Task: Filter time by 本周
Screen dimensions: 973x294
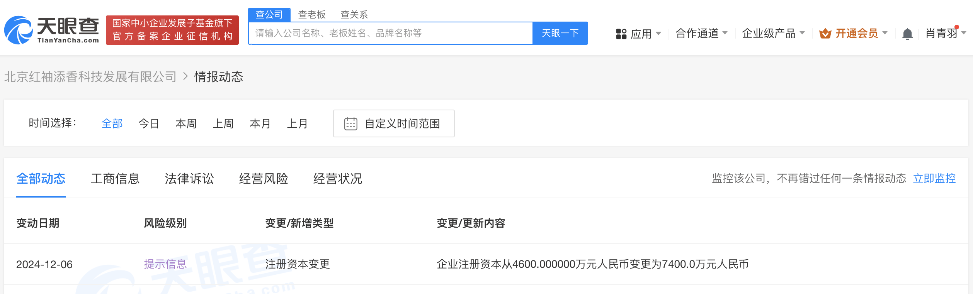Action: (x=186, y=123)
